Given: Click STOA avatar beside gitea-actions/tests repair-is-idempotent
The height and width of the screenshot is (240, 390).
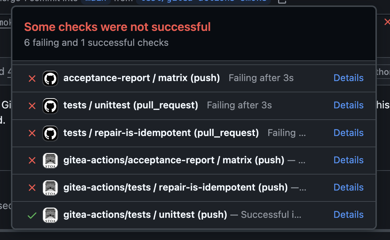Looking at the screenshot, I should [50, 188].
